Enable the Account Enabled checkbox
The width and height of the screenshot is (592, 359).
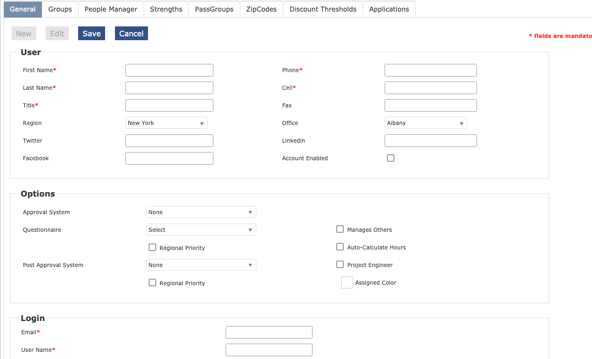coord(391,158)
